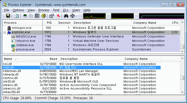Click the Refresh Now toolbar icon
Viewport: 187px width, 103px height.
17,16
